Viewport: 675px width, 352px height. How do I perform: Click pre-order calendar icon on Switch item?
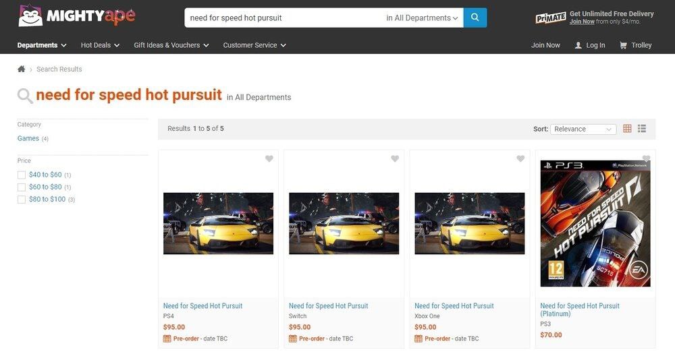(293, 339)
